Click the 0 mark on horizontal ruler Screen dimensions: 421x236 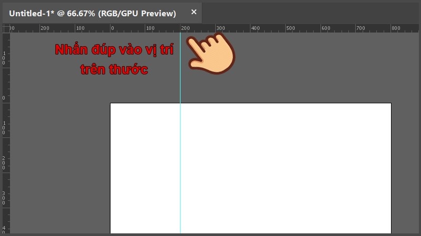pos(113,28)
